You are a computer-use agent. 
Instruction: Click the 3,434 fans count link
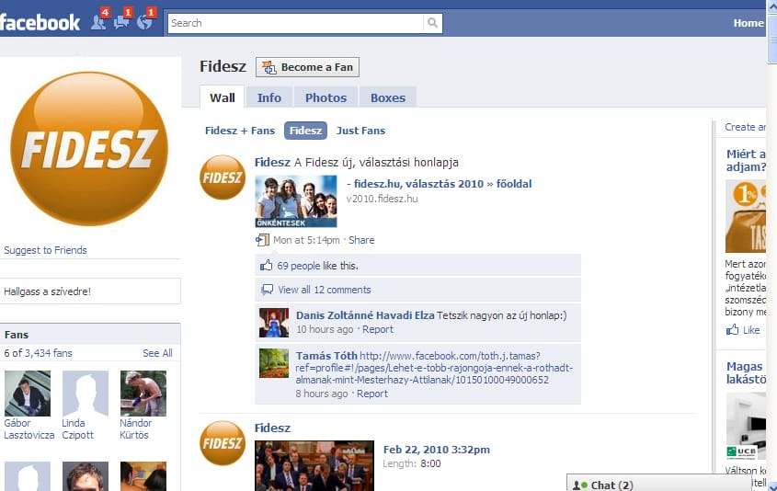48,353
